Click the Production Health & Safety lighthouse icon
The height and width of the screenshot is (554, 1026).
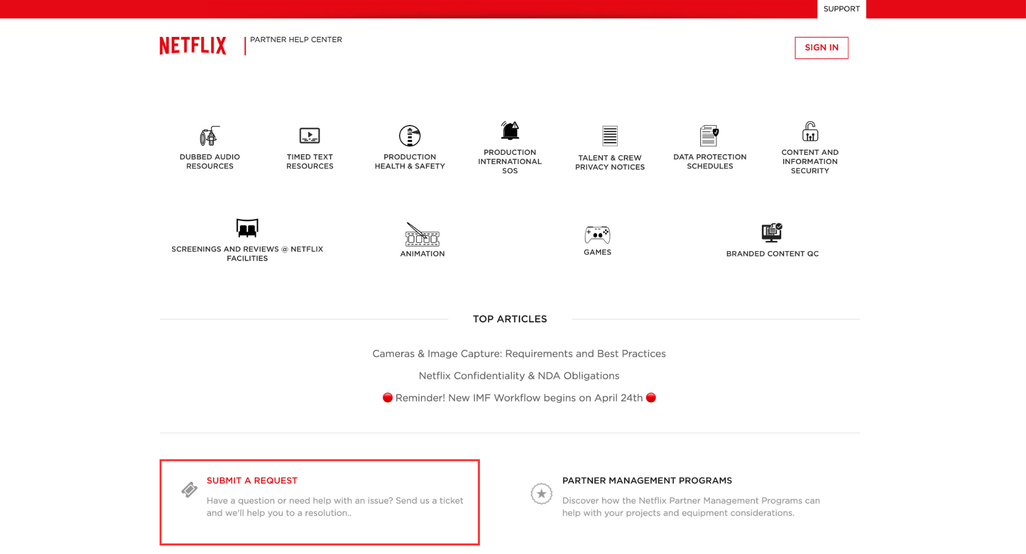coord(410,136)
